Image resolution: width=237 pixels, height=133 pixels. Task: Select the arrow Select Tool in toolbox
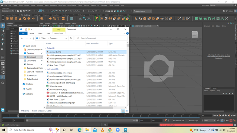3,25
